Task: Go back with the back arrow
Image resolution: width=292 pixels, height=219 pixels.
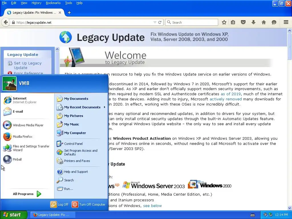Action: (6, 23)
